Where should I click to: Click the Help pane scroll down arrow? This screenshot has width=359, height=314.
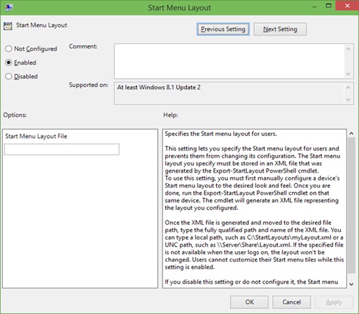[351, 285]
